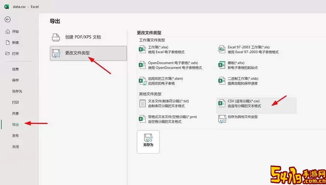The width and height of the screenshot is (326, 185).
Task: Click the 工作簿(*.xlsx) file icon
Action: point(143,49)
